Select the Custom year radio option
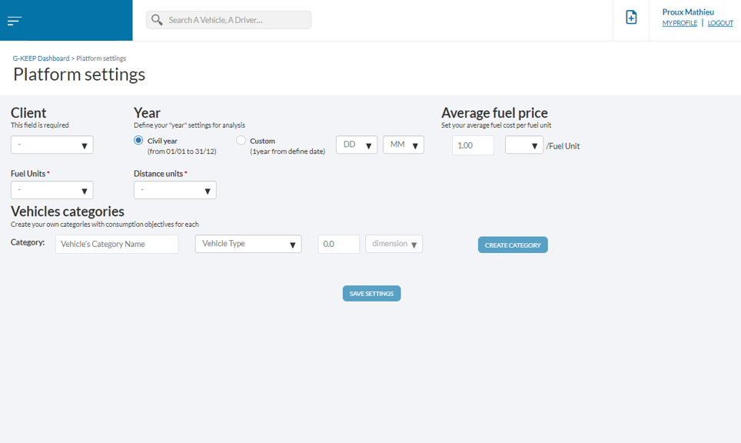The height and width of the screenshot is (443, 741). (x=241, y=141)
